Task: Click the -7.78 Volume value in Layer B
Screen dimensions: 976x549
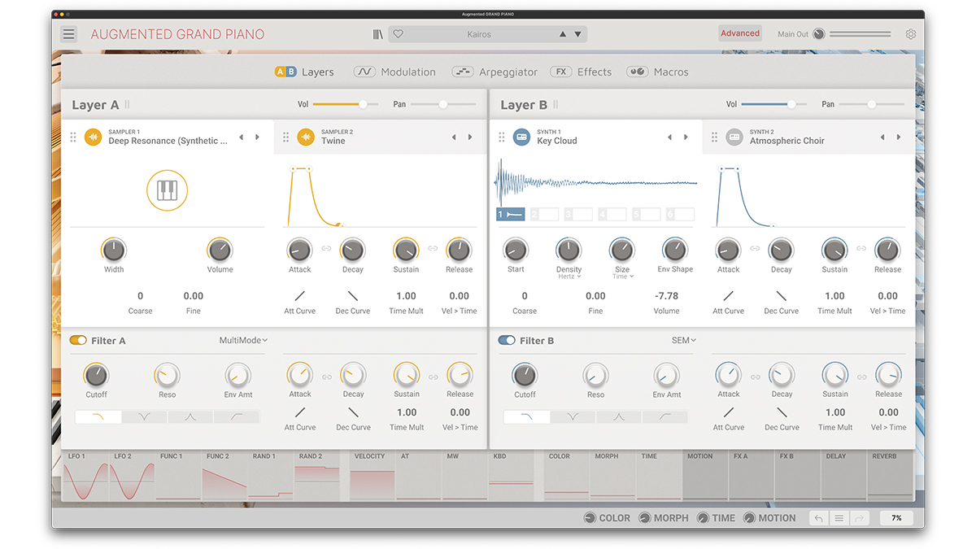Action: tap(666, 296)
